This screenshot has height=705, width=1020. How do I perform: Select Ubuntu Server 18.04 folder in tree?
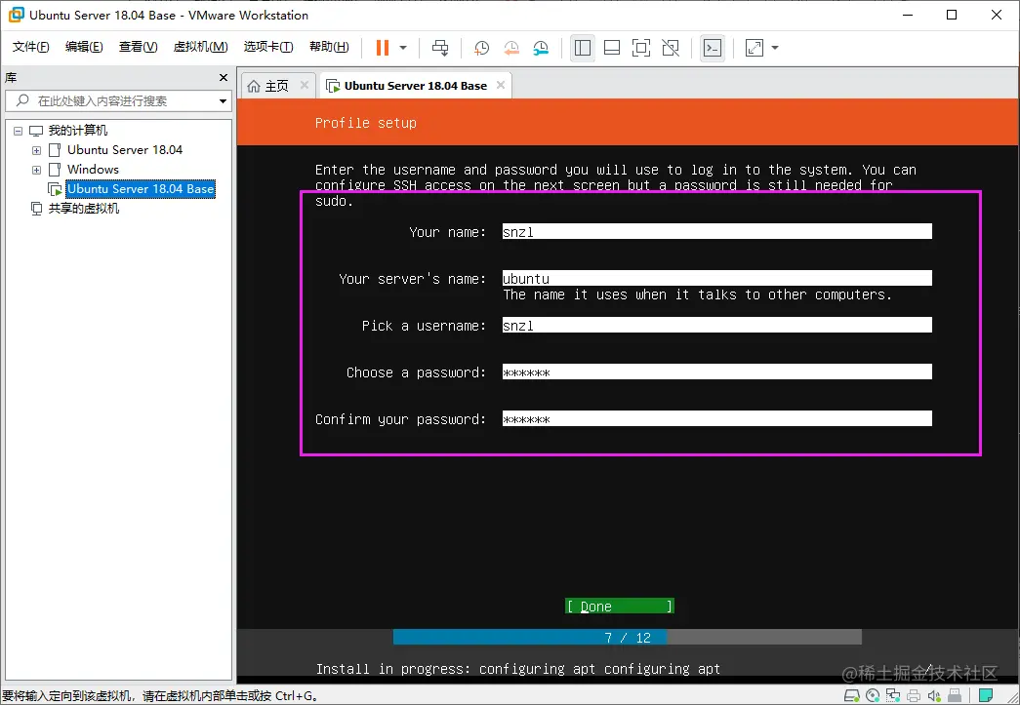pyautogui.click(x=125, y=150)
